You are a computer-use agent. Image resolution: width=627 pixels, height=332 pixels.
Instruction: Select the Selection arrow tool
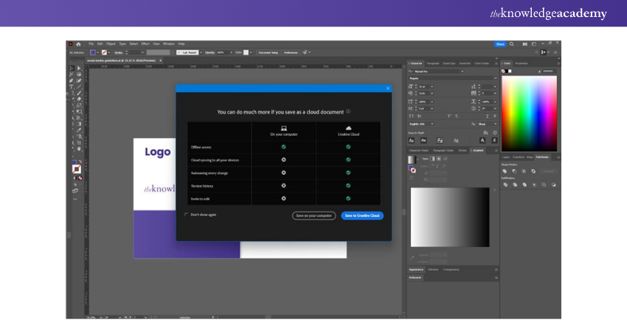click(72, 69)
